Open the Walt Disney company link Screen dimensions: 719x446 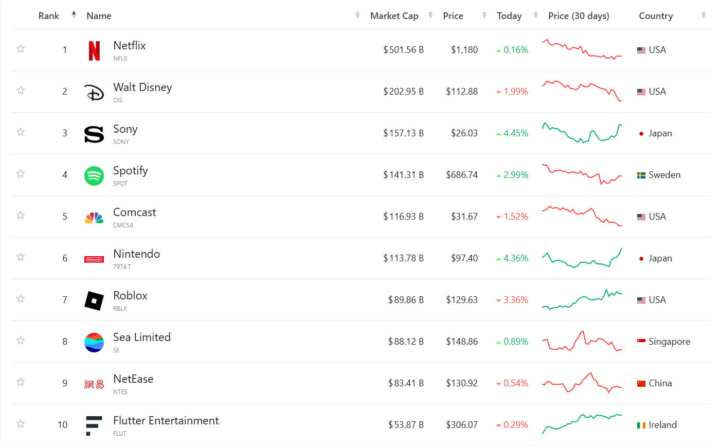click(142, 87)
